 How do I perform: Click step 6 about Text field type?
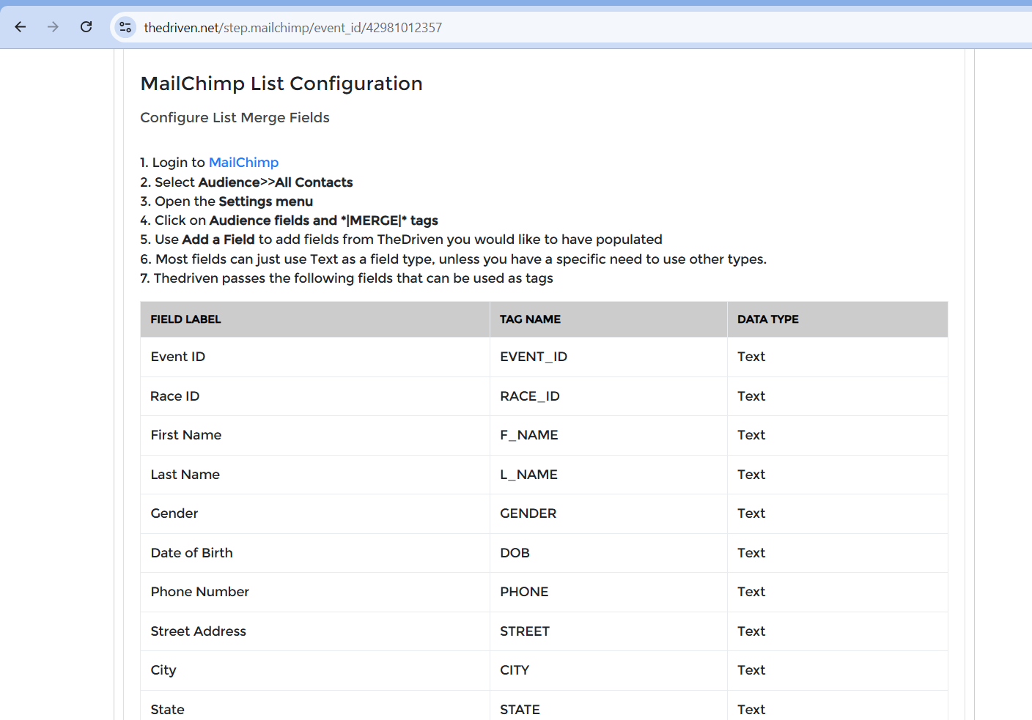point(454,259)
